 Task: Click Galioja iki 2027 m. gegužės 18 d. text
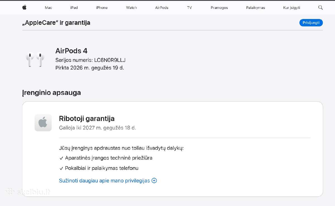click(x=97, y=128)
